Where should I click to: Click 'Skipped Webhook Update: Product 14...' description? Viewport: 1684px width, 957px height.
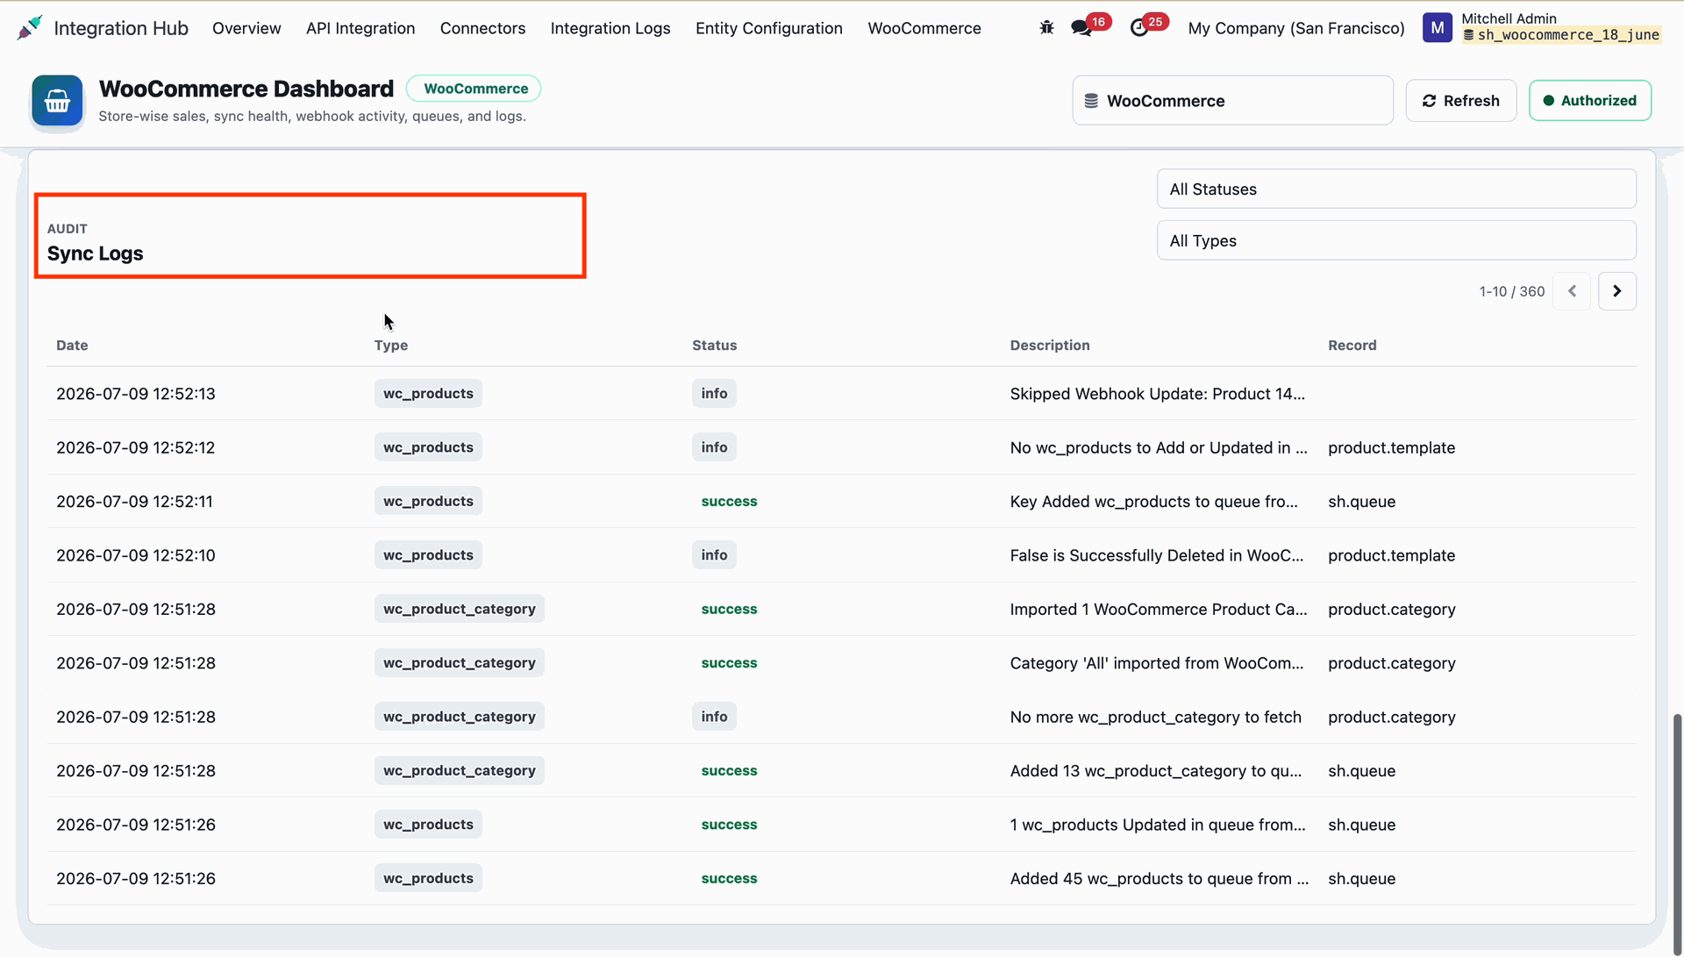(1158, 394)
